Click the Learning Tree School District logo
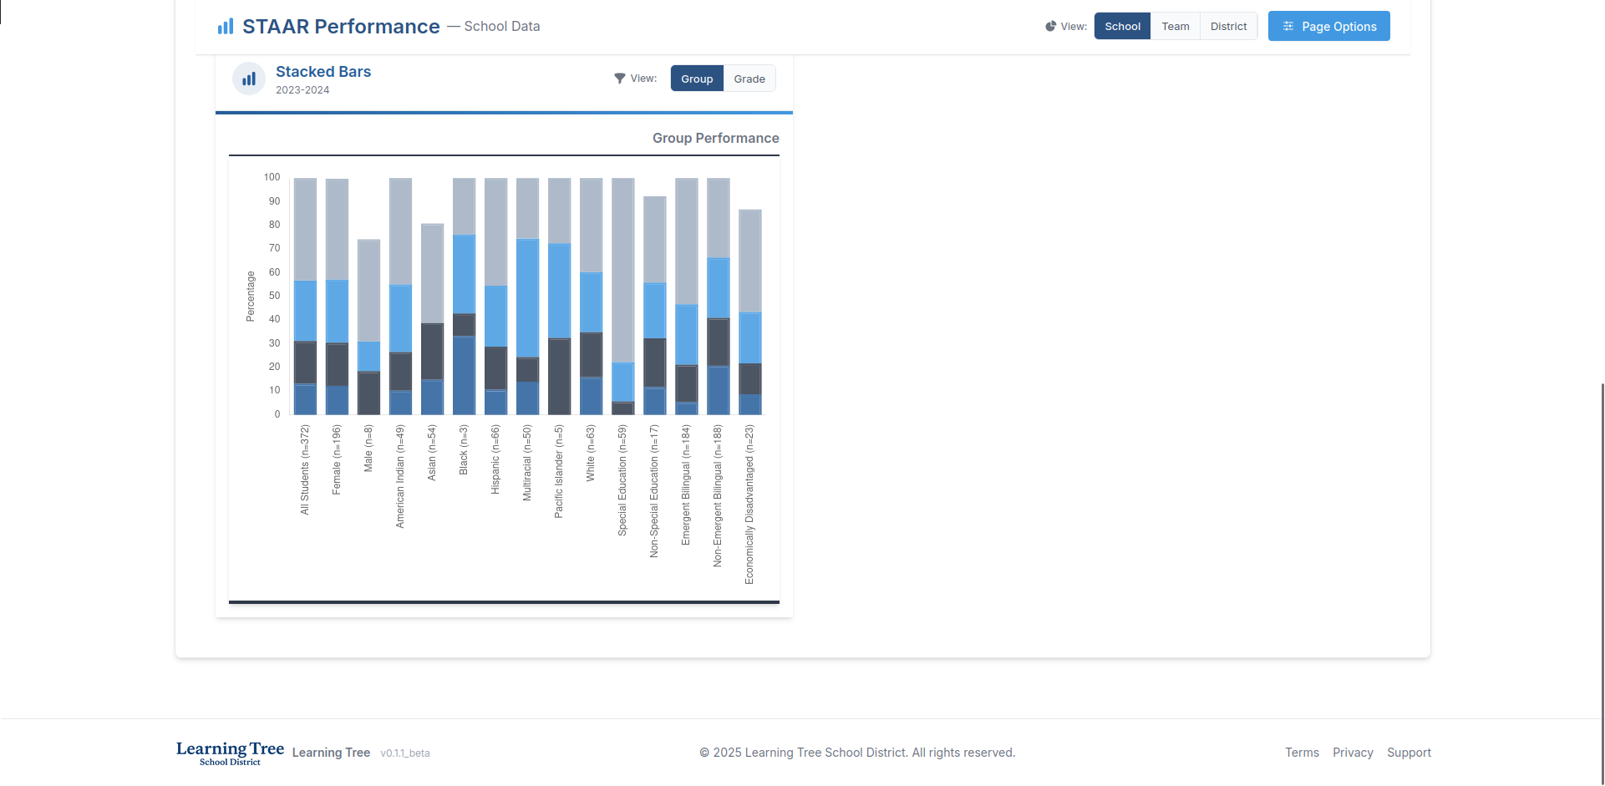Image resolution: width=1605 pixels, height=786 pixels. pos(230,753)
